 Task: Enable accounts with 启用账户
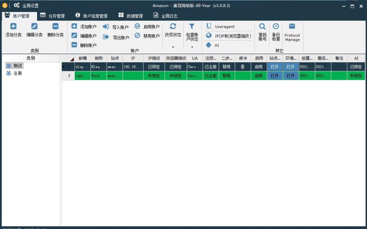(x=147, y=26)
